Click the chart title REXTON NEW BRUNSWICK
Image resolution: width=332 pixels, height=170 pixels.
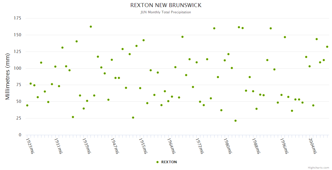[x=166, y=5]
